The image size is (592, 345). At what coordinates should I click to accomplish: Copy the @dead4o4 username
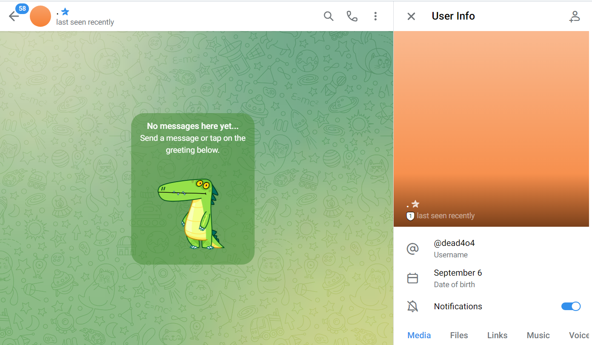(454, 243)
